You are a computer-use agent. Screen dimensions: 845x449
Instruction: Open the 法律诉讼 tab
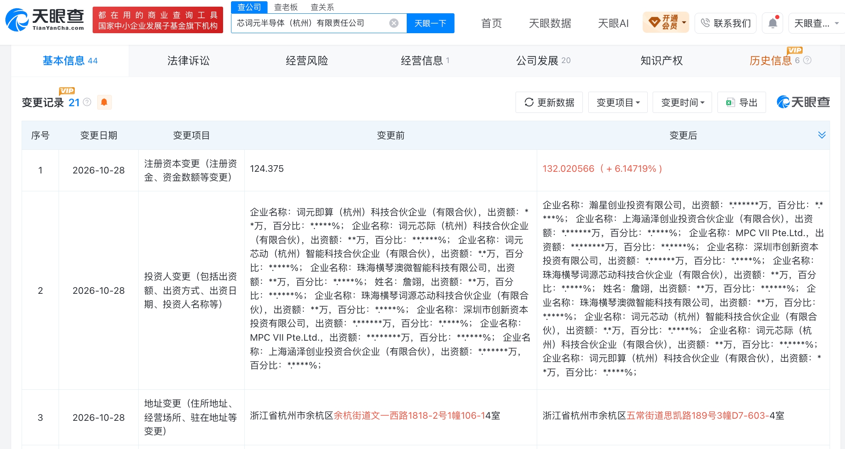[x=188, y=61]
